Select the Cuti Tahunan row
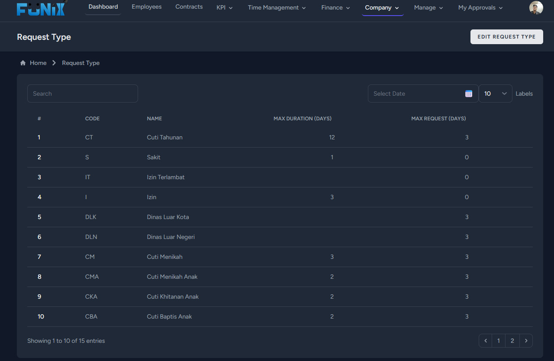The image size is (554, 361). pos(280,137)
